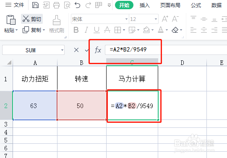The width and height of the screenshot is (227, 158).
Task: Select column B header
Action: pyautogui.click(x=82, y=63)
